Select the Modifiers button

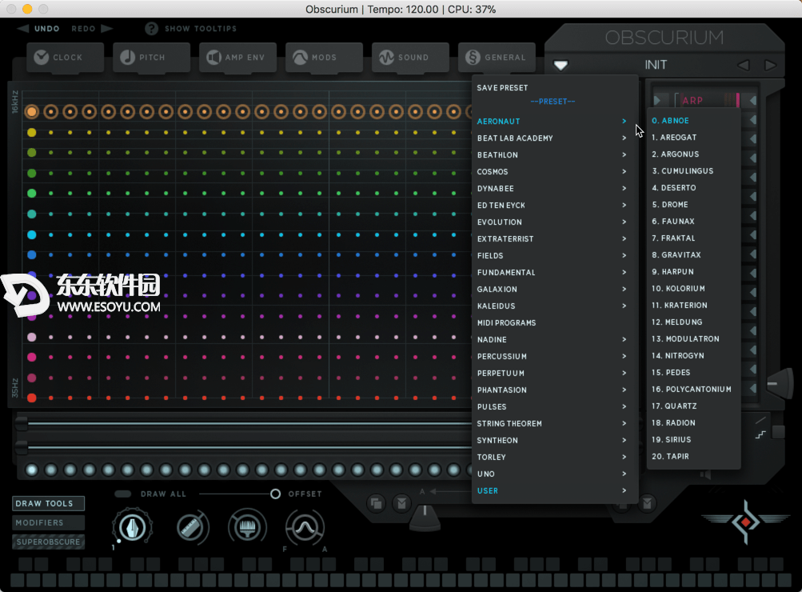coord(49,522)
